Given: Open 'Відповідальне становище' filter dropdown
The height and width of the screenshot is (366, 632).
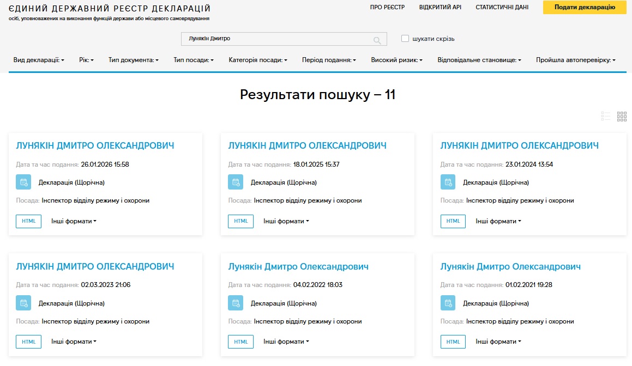Looking at the screenshot, I should pos(479,60).
